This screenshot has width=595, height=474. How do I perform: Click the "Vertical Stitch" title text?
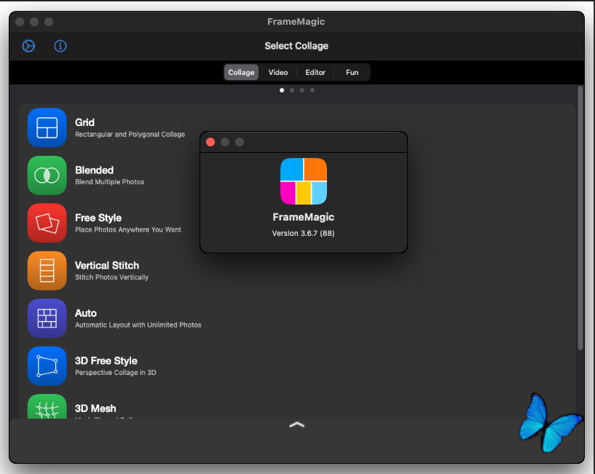(107, 265)
